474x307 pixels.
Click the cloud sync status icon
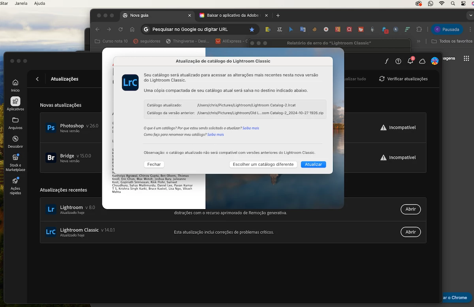pyautogui.click(x=422, y=61)
